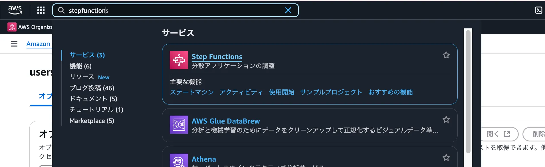The height and width of the screenshot is (167, 545).
Task: Toggle favorite star for Athena
Action: click(446, 158)
